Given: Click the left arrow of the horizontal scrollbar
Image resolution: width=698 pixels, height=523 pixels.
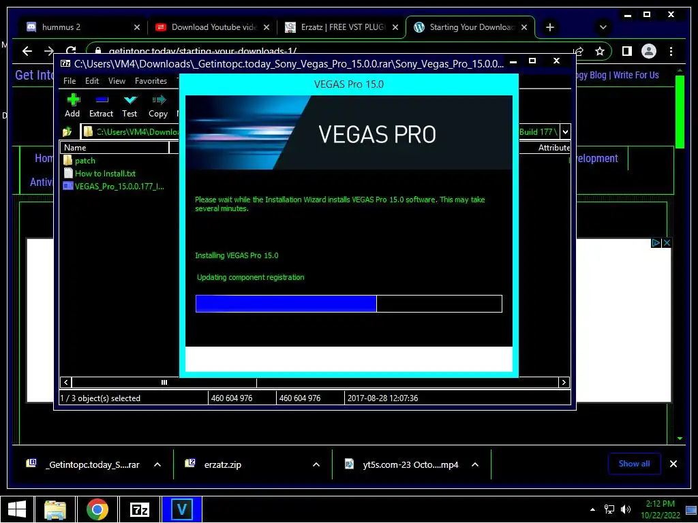Looking at the screenshot, I should [x=66, y=383].
